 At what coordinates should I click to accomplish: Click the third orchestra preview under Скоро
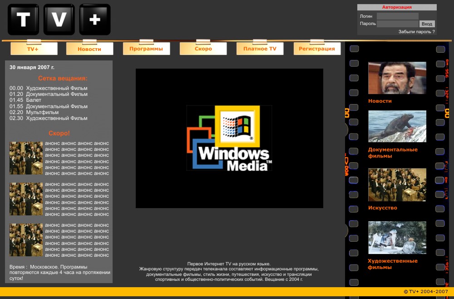(x=26, y=239)
